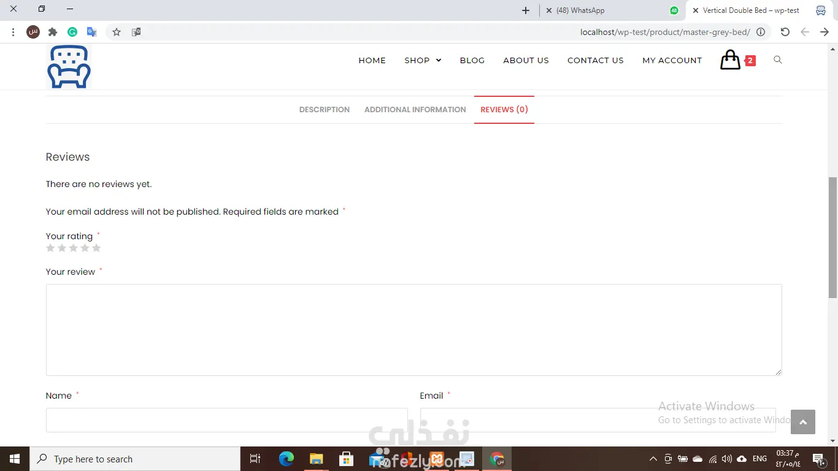Viewport: 838px width, 471px height.
Task: Expand the SHOP dropdown menu
Action: point(423,60)
